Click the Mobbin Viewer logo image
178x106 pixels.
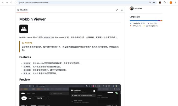pos(24,29)
